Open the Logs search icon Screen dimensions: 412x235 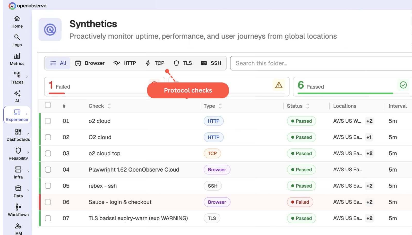[x=17, y=37]
